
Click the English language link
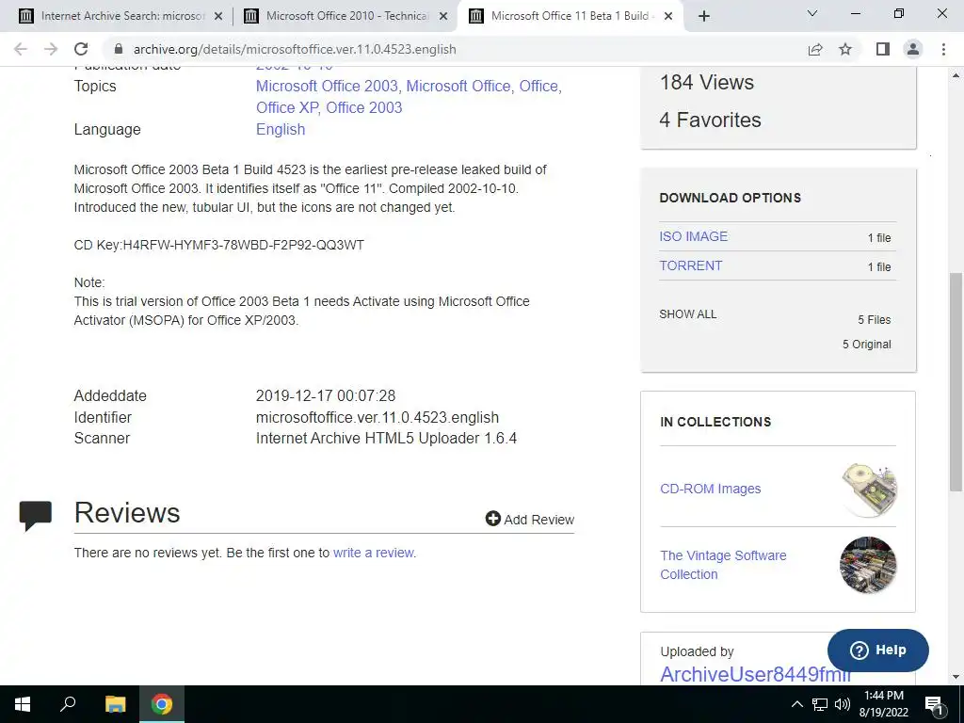(x=281, y=130)
